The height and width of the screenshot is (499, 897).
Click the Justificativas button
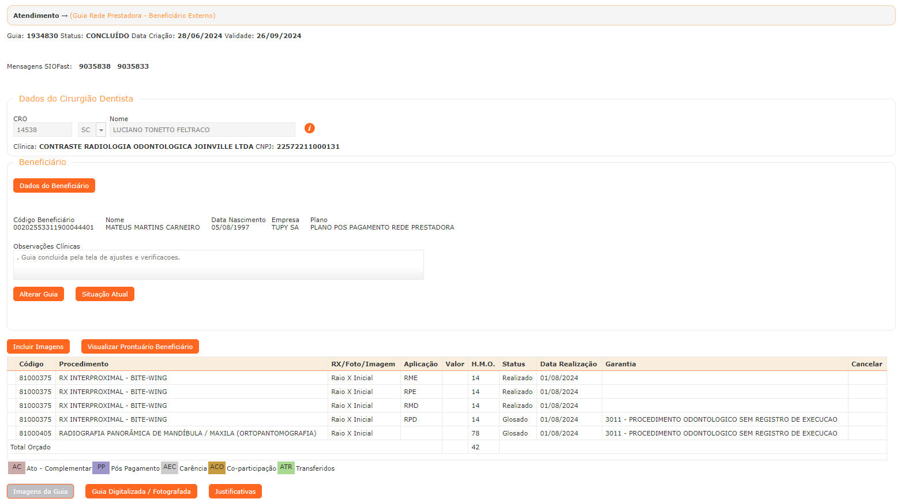click(x=235, y=492)
